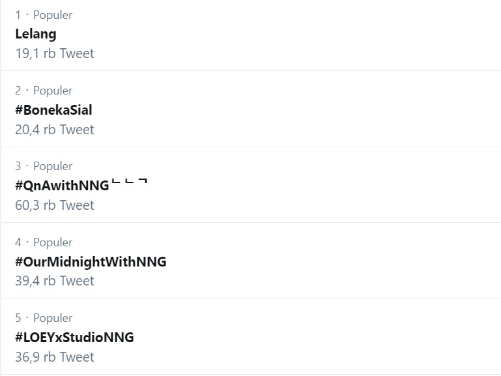The width and height of the screenshot is (501, 376).
Task: Click the 39,4 rb Tweet count
Action: coord(55,281)
